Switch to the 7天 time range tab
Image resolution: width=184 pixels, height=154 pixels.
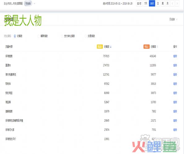pyautogui.click(x=146, y=3)
